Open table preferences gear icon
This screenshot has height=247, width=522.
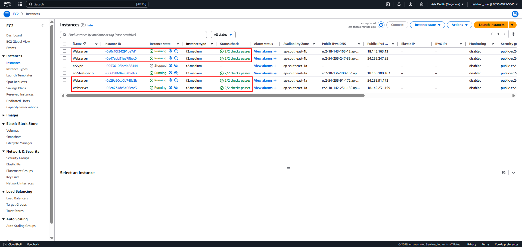click(513, 34)
